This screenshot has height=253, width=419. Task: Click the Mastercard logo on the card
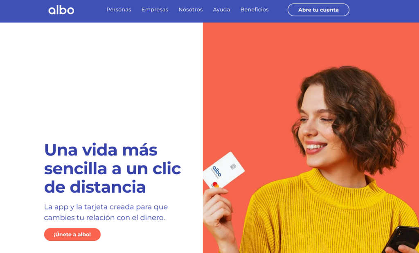(x=216, y=184)
